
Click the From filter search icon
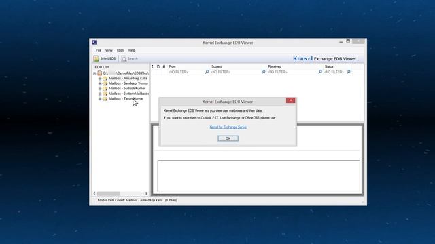(207, 72)
